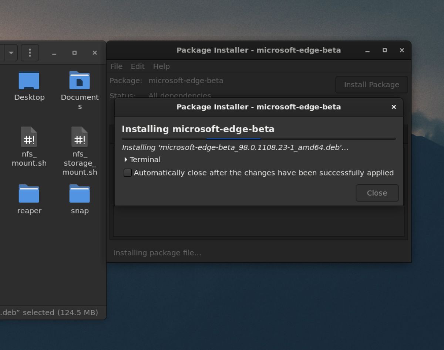The height and width of the screenshot is (350, 444).
Task: Dismiss the installing dialog with X
Action: pyautogui.click(x=394, y=107)
